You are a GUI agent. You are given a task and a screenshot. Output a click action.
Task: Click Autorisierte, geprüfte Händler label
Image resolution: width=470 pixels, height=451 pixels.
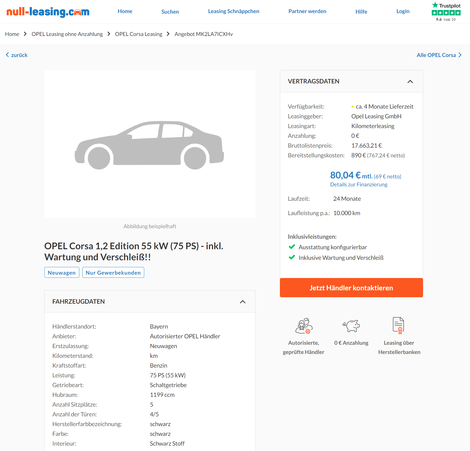point(303,348)
